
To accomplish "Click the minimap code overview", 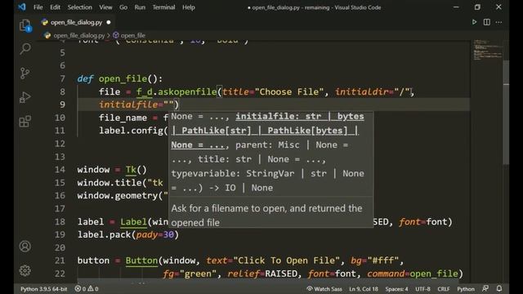I will pyautogui.click(x=487, y=50).
